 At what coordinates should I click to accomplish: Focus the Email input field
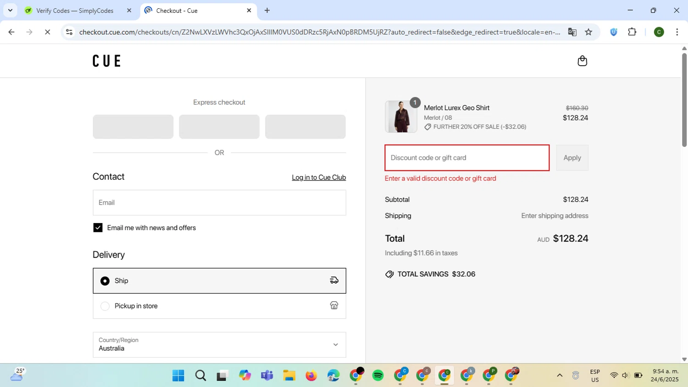(x=219, y=202)
